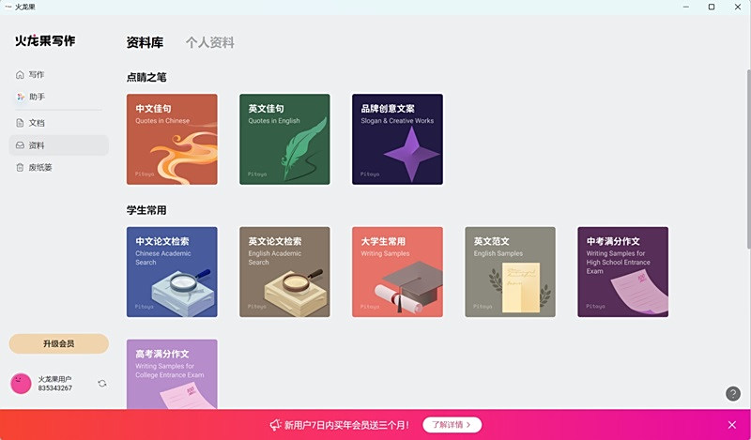The width and height of the screenshot is (751, 440).
Task: Switch to the 资料库 tab
Action: [145, 42]
